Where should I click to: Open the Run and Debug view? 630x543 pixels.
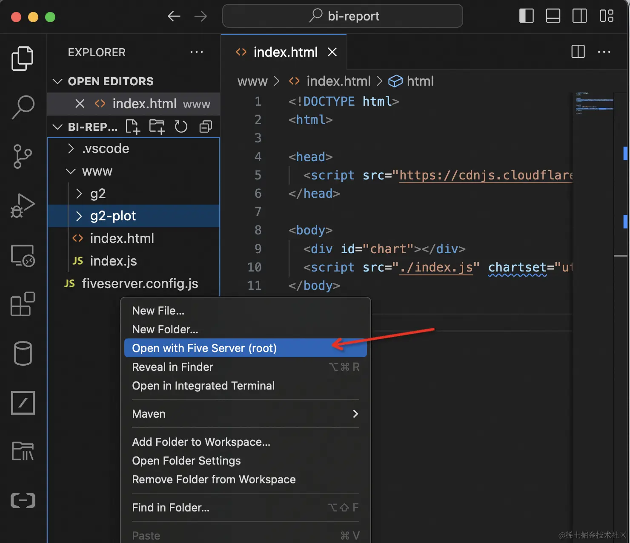pos(23,206)
